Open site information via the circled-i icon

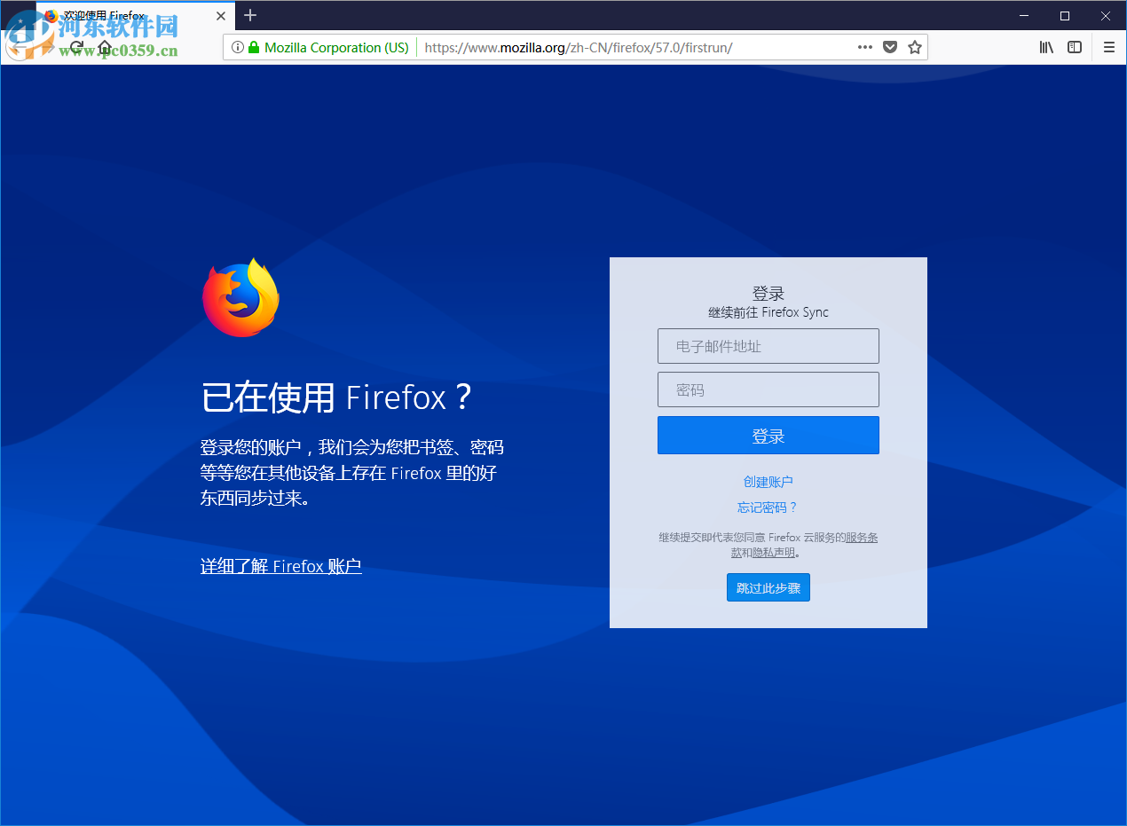(236, 47)
